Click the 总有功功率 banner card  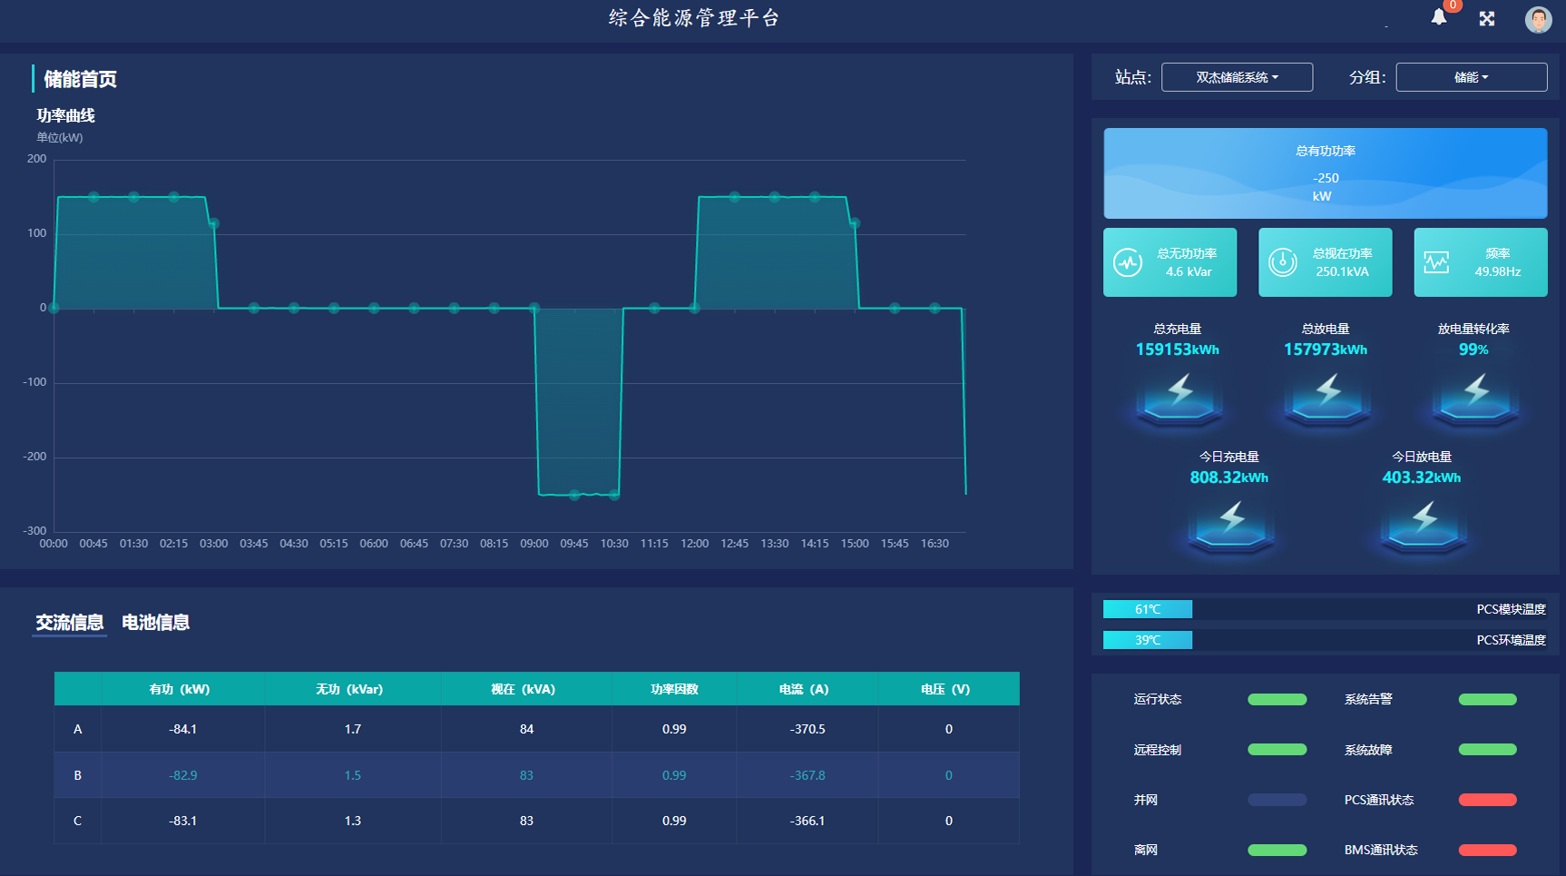click(1325, 173)
